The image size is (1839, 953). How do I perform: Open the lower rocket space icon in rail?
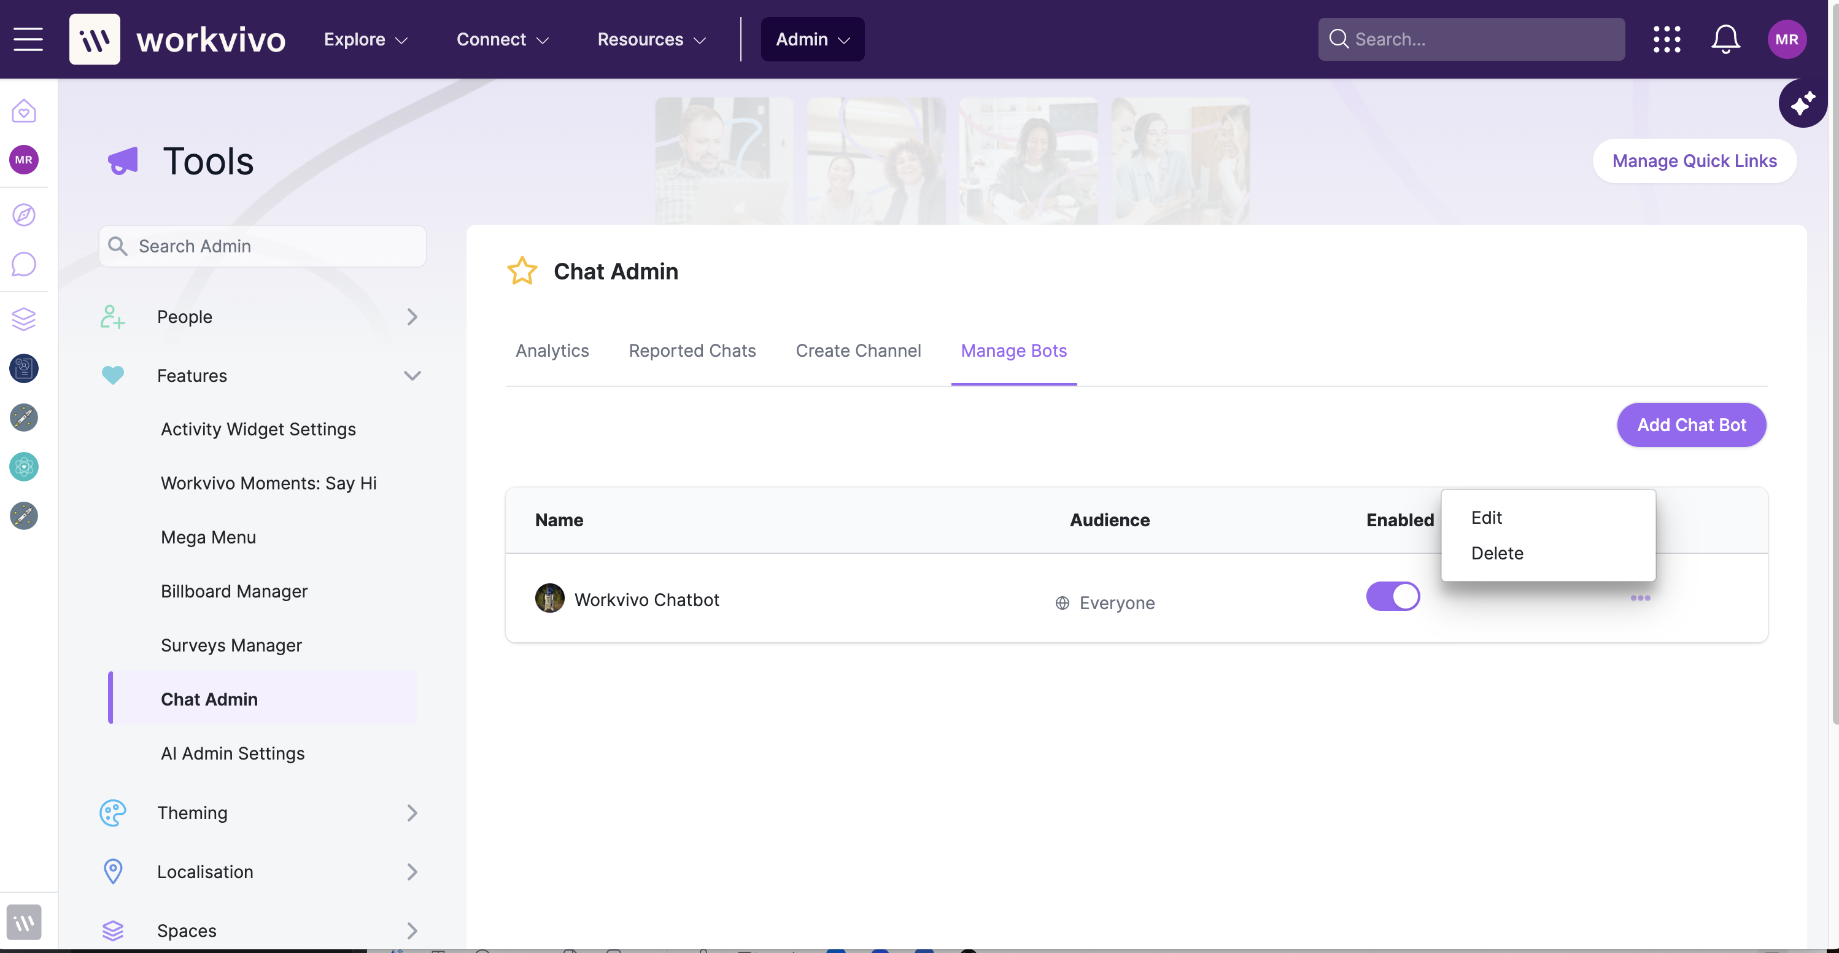[23, 516]
